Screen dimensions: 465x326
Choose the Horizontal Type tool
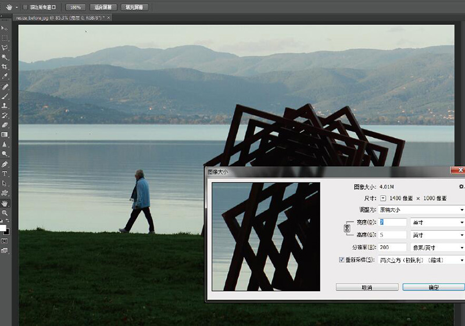pyautogui.click(x=5, y=174)
